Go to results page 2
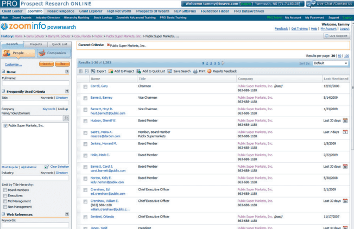This screenshot has width=354, height=229. (x=207, y=63)
